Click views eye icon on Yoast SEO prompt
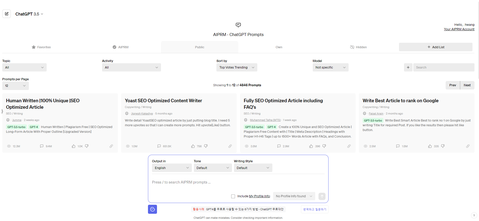 (128, 146)
